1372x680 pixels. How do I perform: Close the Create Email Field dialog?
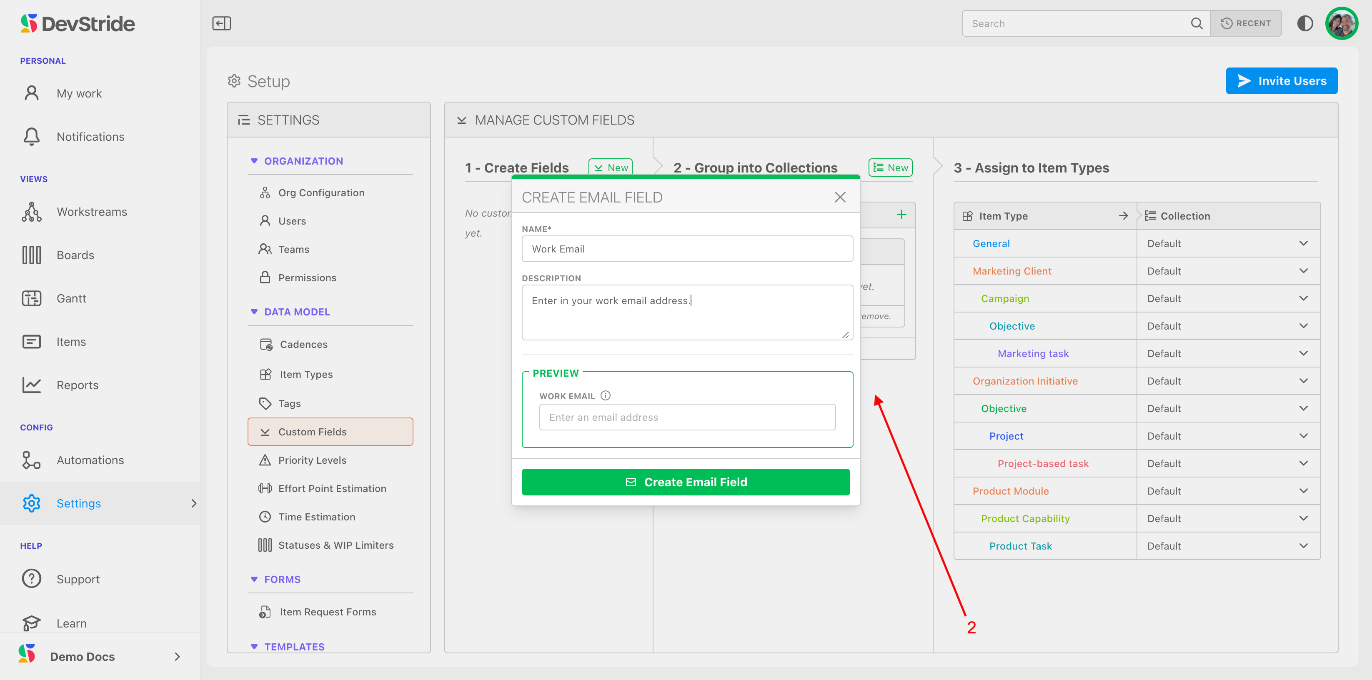click(840, 197)
